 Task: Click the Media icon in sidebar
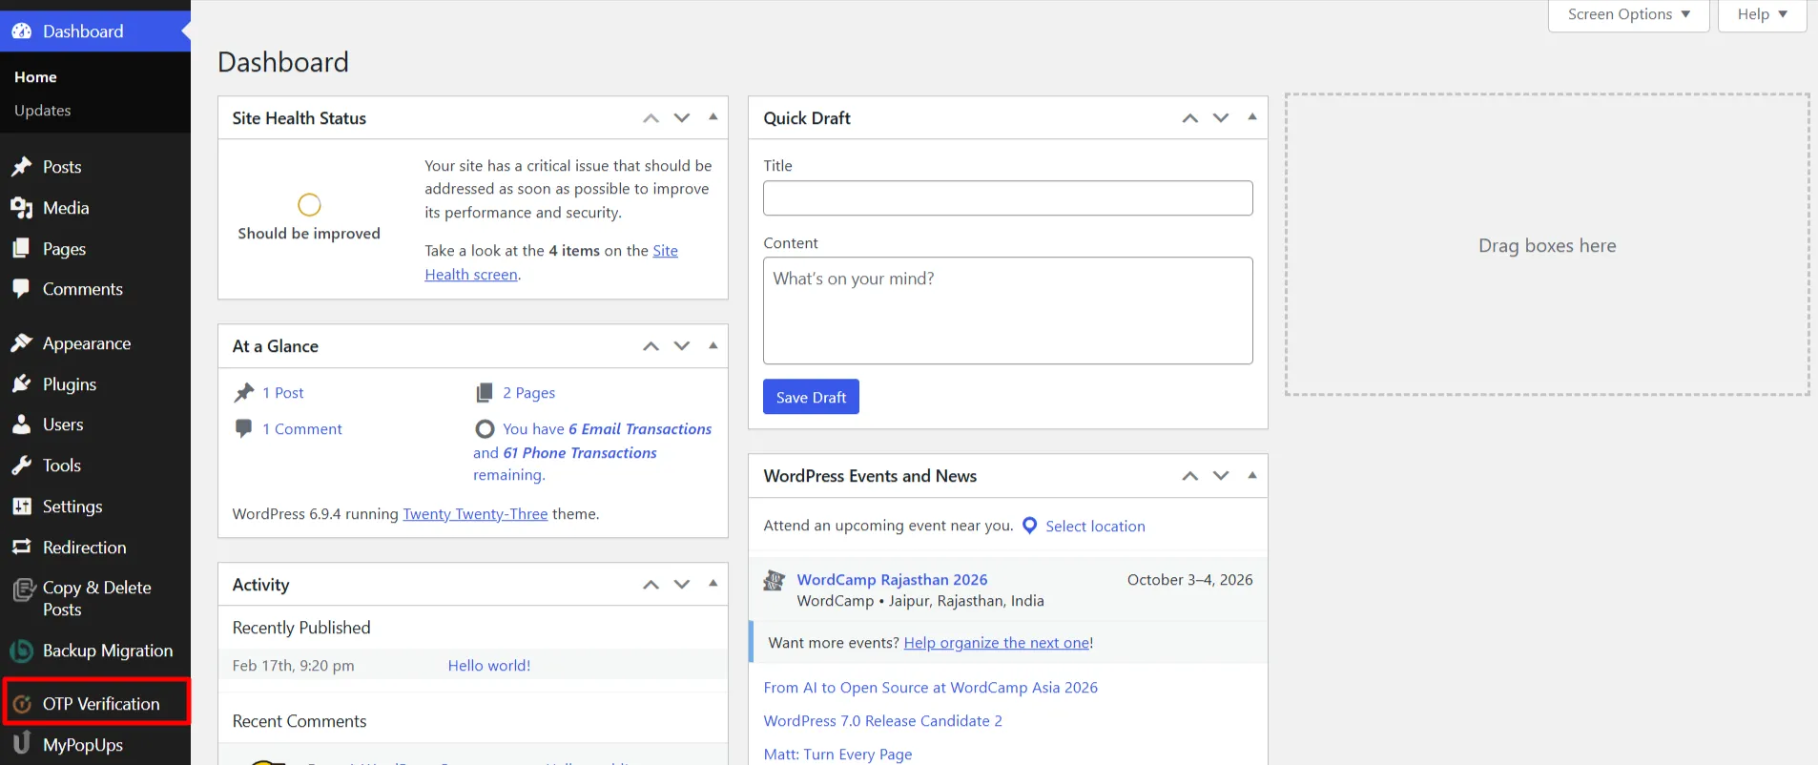(x=22, y=208)
